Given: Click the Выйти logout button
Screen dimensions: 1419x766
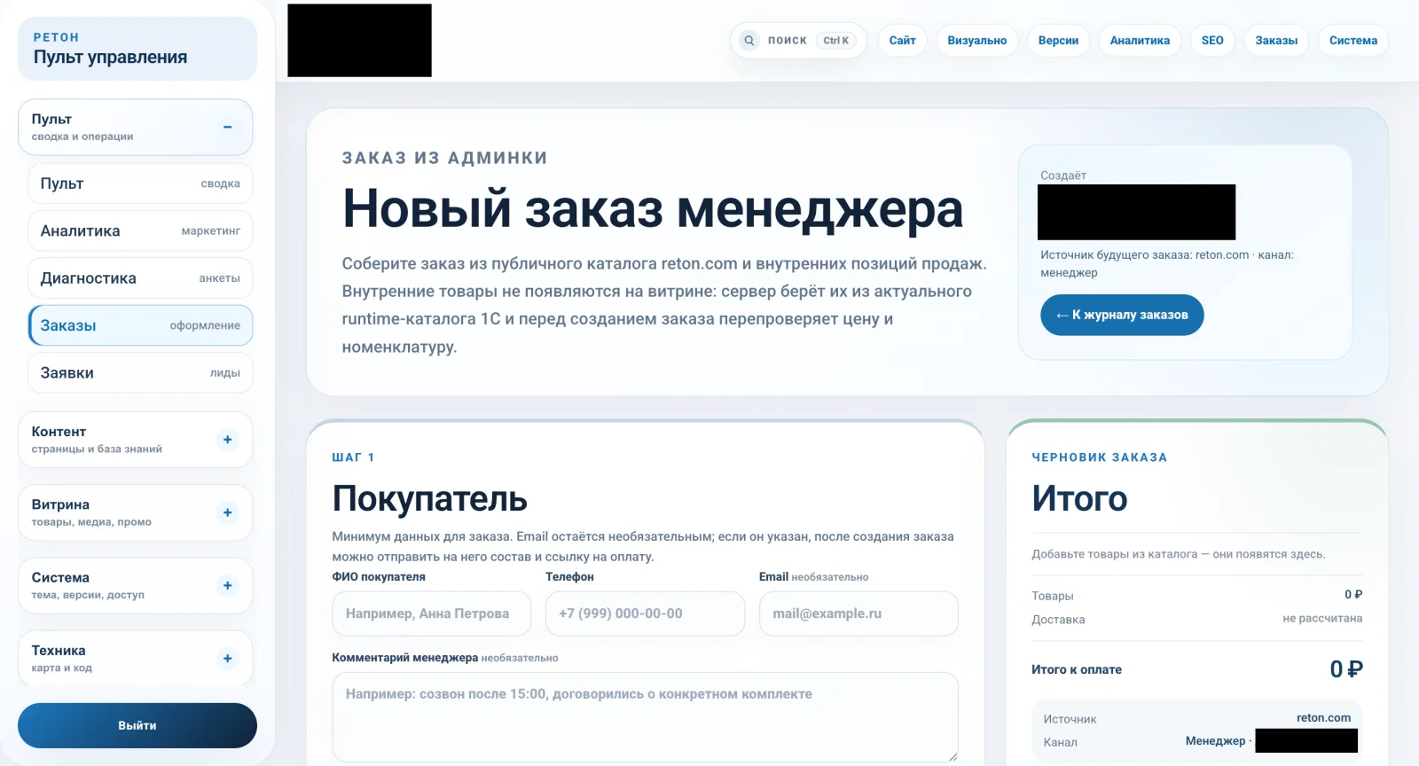Looking at the screenshot, I should (137, 725).
